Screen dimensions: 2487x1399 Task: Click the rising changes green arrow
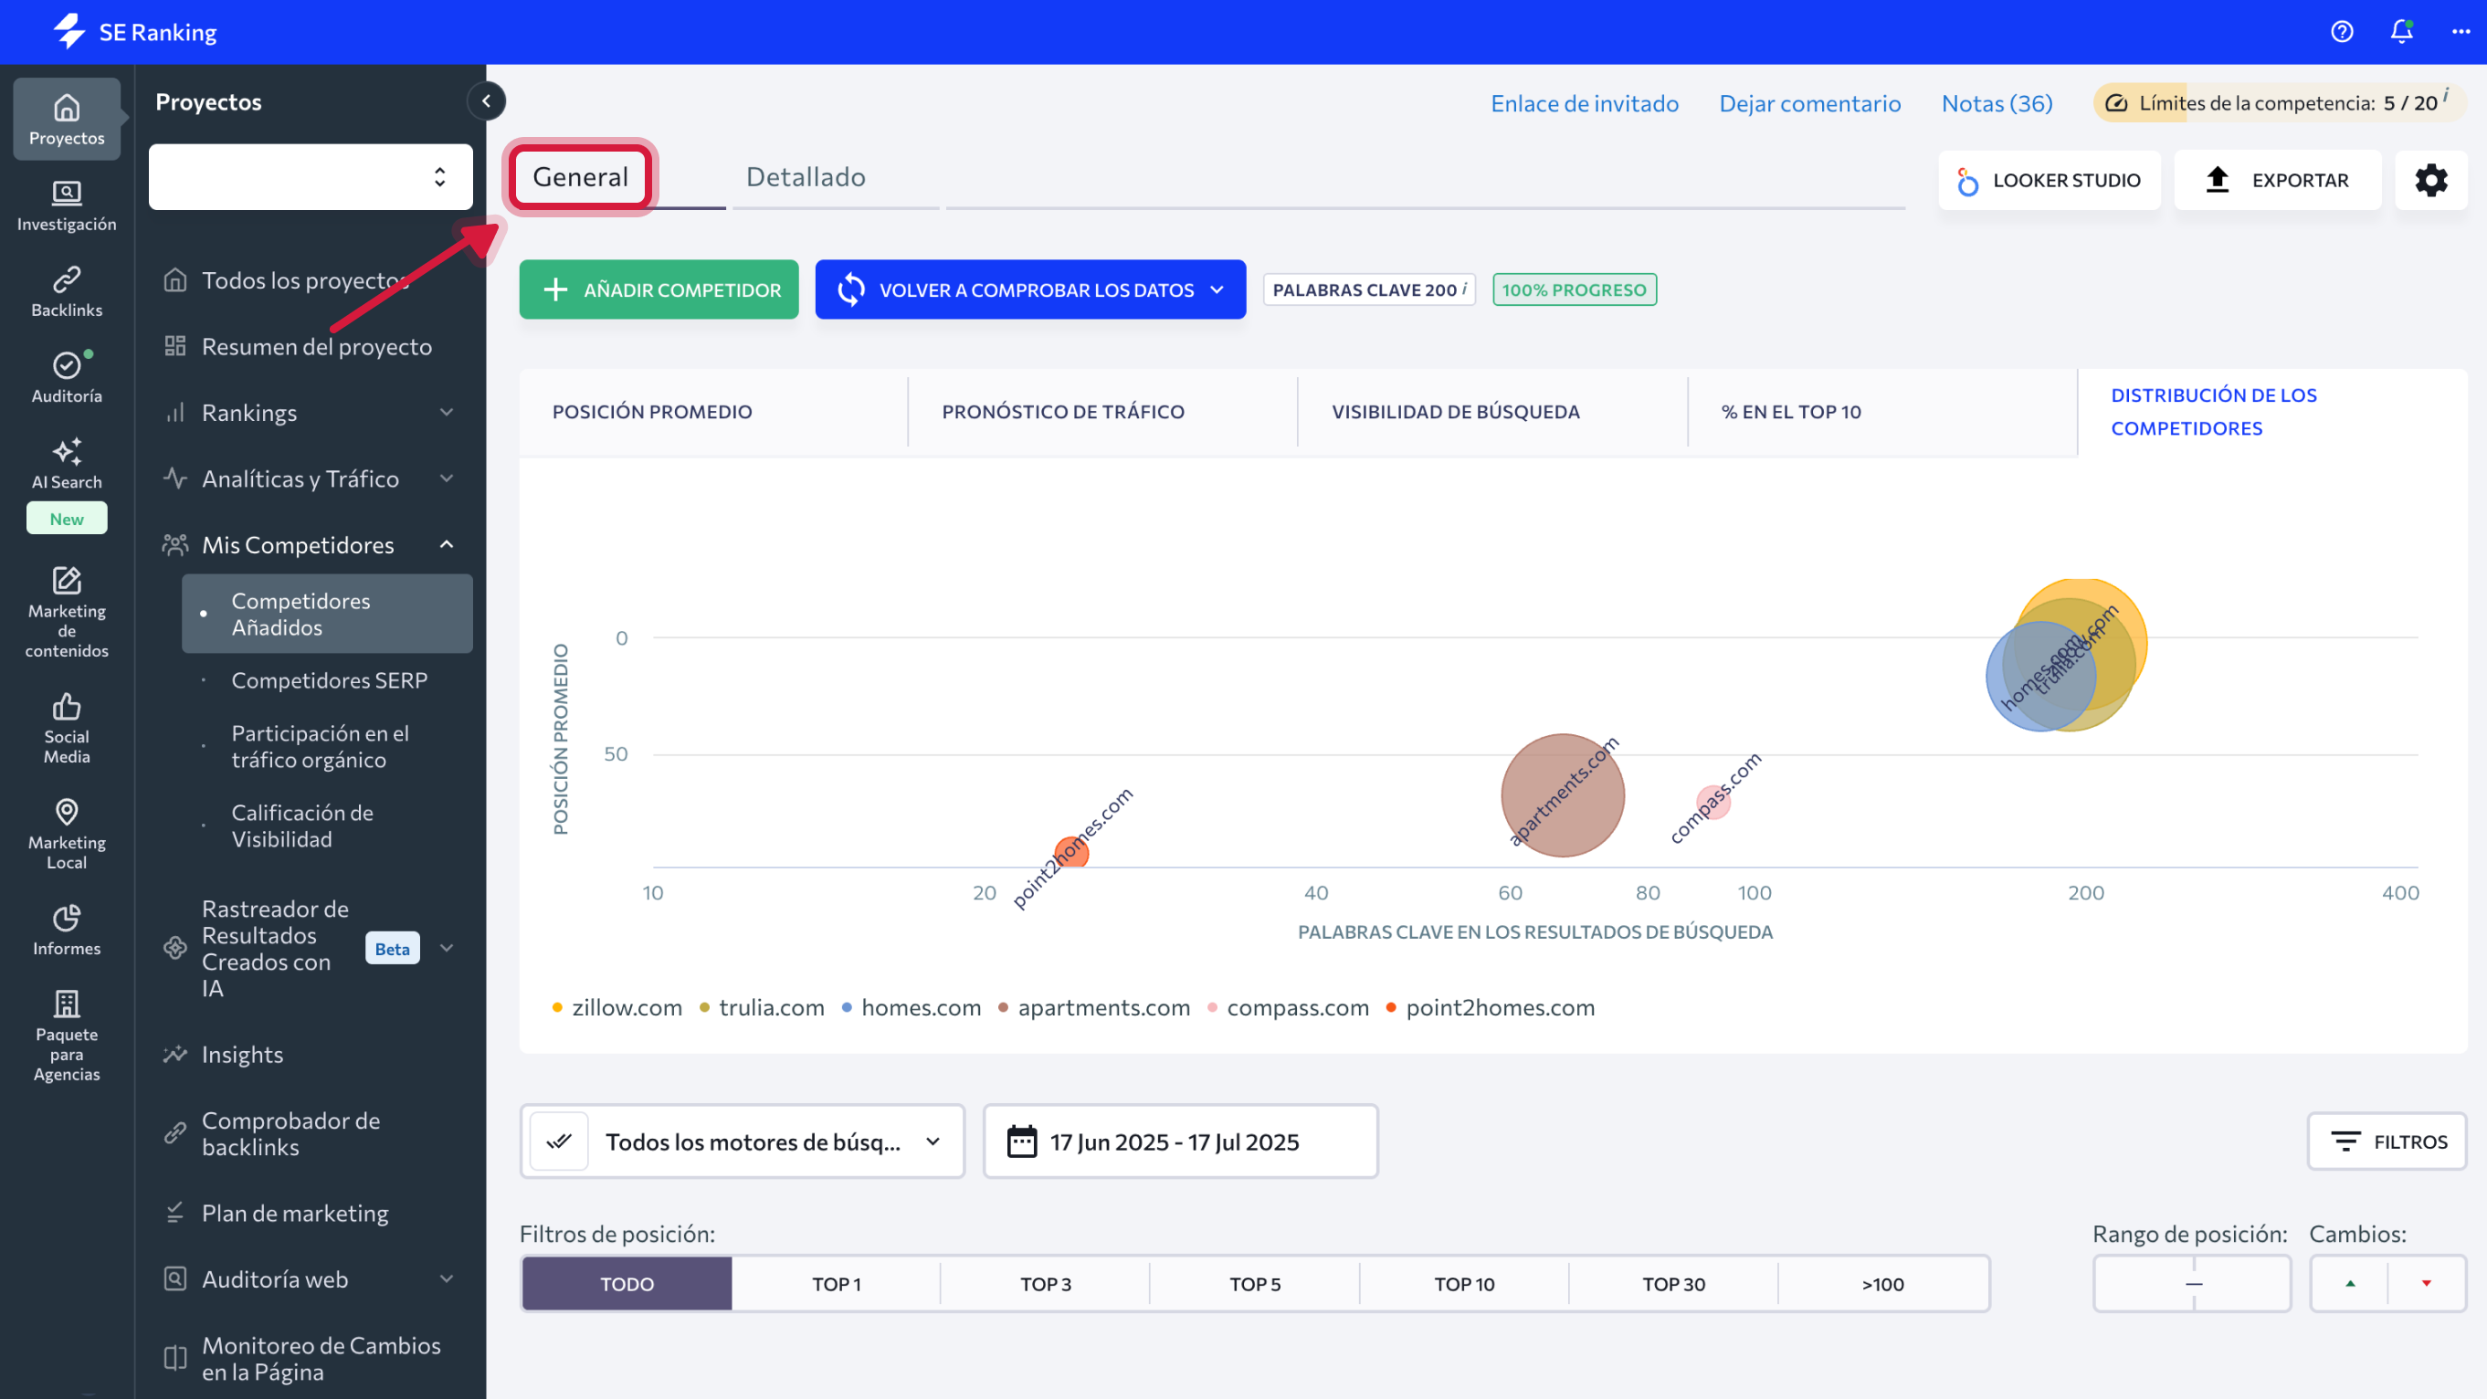point(2350,1283)
